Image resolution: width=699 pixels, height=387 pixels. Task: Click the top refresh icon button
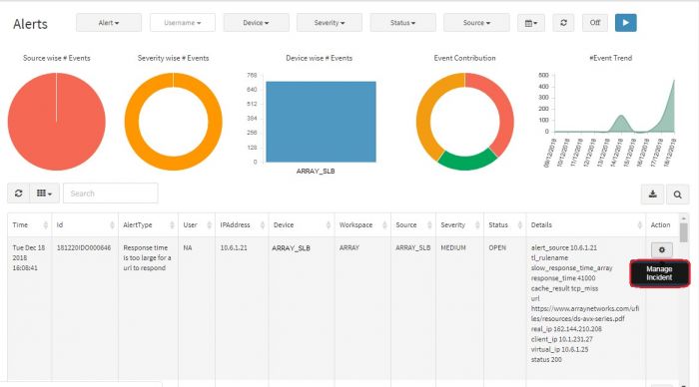tap(563, 23)
